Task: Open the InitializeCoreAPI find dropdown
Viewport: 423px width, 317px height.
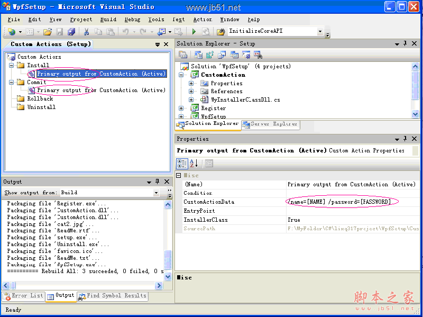Action: (x=320, y=31)
